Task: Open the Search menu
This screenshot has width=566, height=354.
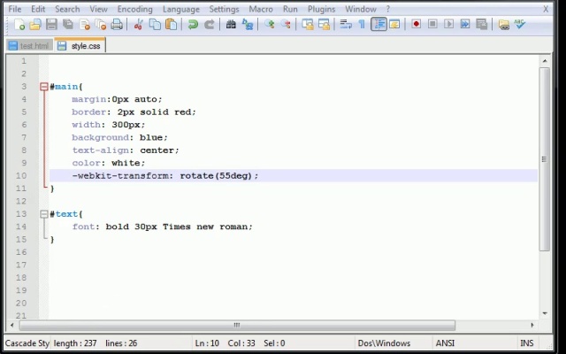Action: coord(67,9)
